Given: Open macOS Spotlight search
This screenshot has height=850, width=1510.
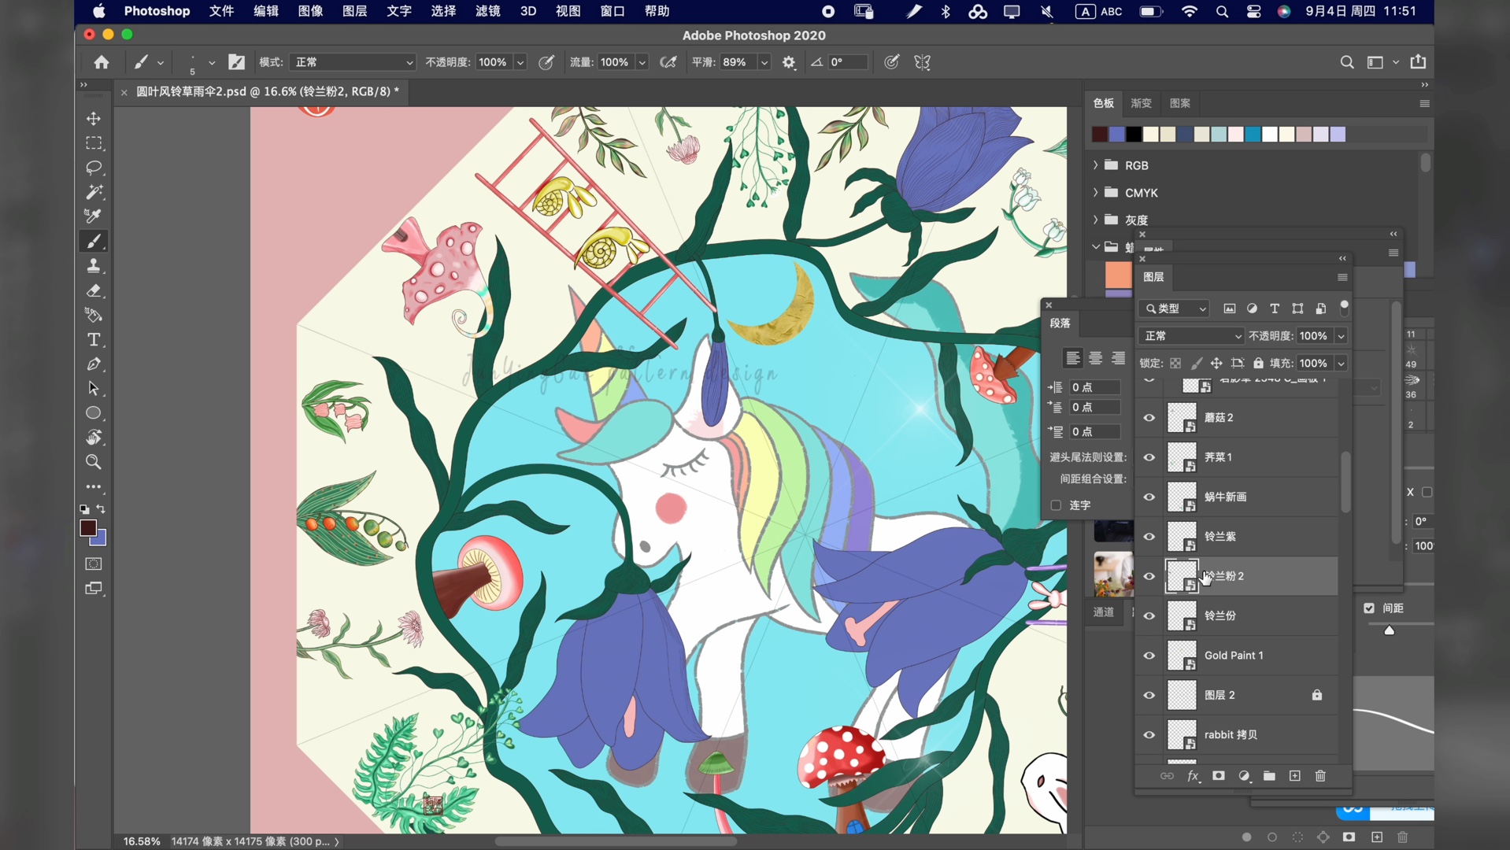Looking at the screenshot, I should [x=1222, y=11].
